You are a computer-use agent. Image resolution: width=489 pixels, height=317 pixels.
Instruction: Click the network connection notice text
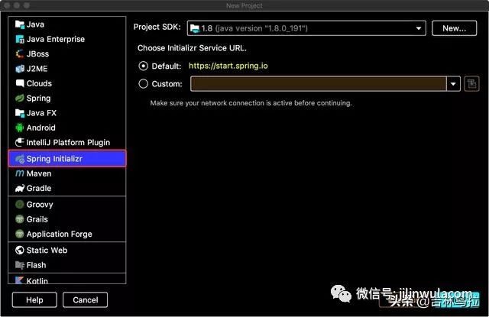[251, 103]
